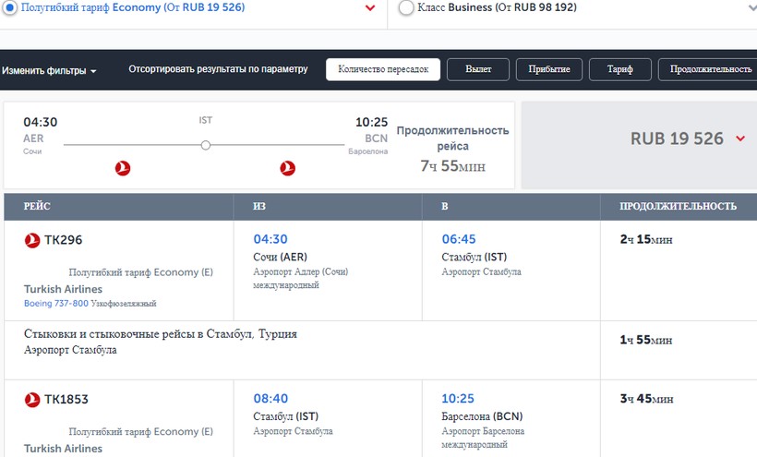The height and width of the screenshot is (457, 757).
Task: Open the Изменить фильтры dropdown
Action: (49, 70)
